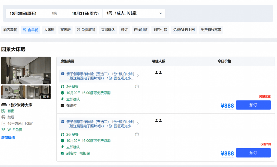Click the bed icon beside 1张2米特大床
This screenshot has width=277, height=167.
[x=4, y=105]
